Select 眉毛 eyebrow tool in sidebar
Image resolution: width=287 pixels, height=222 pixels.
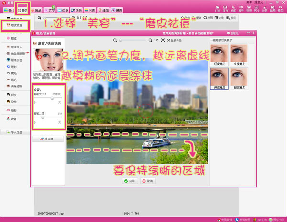click(12, 80)
